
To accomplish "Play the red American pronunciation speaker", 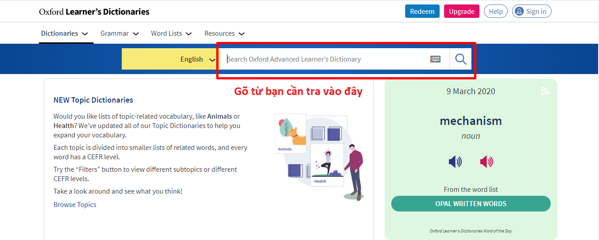I will click(x=486, y=161).
